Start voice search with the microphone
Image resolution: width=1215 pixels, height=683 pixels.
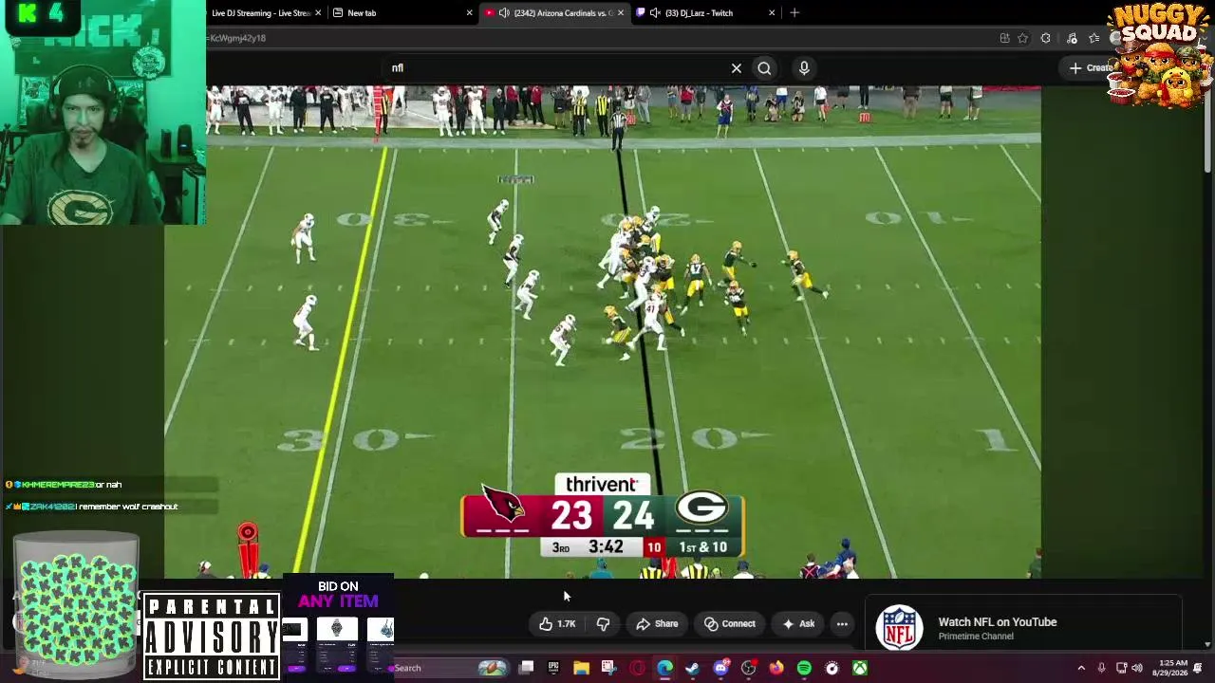coord(804,68)
